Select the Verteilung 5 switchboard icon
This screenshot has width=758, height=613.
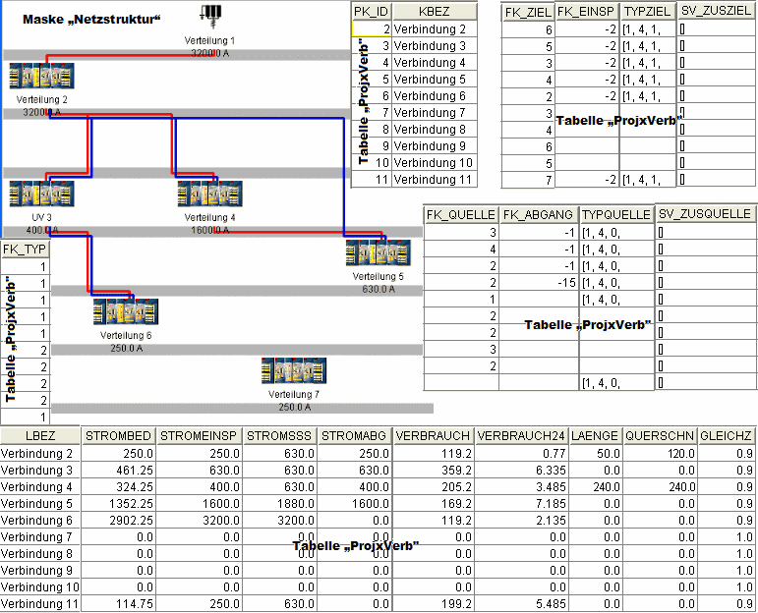378,253
